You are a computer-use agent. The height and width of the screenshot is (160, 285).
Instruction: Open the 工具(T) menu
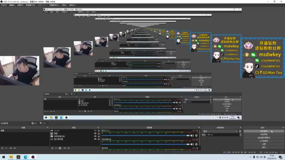click(x=64, y=5)
